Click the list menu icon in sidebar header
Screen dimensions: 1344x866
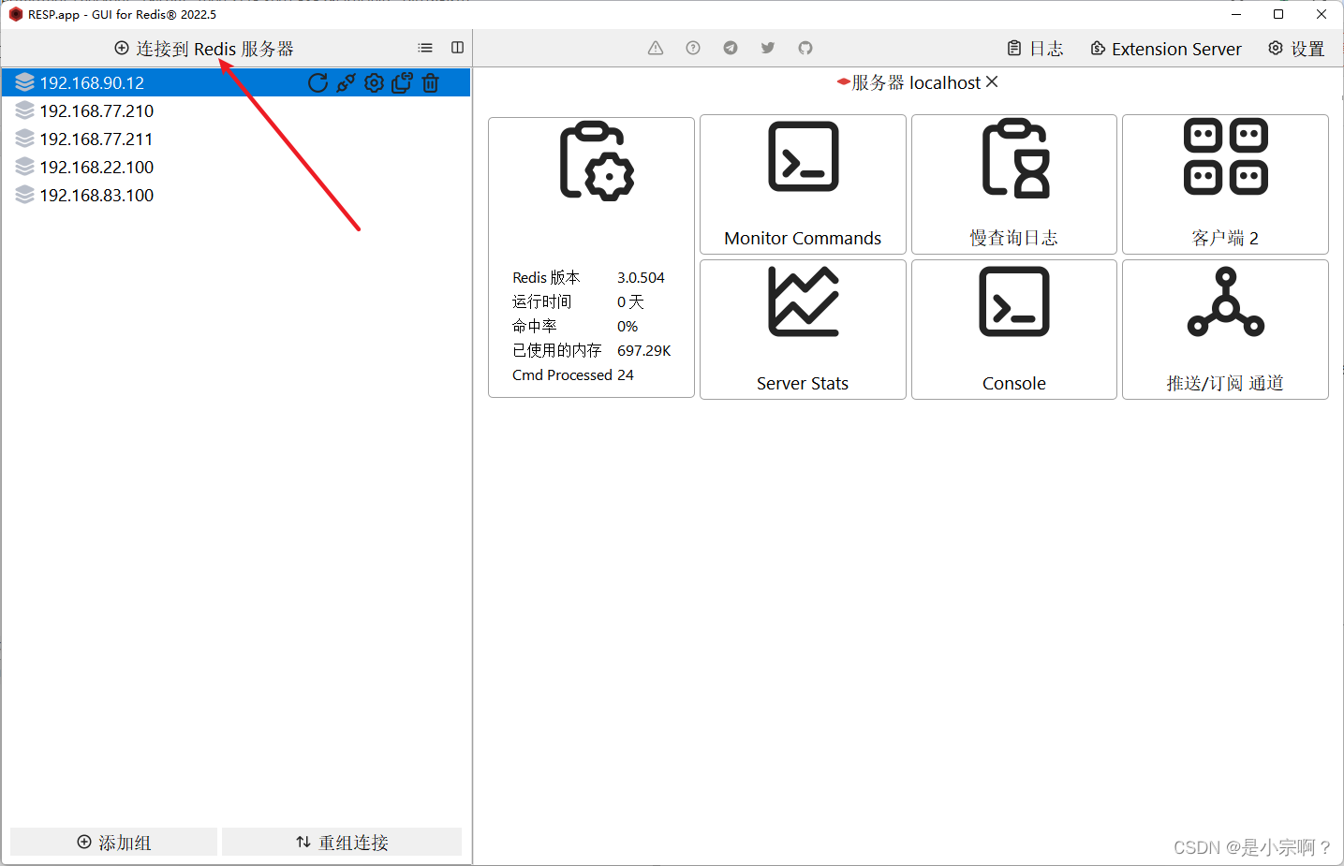425,48
